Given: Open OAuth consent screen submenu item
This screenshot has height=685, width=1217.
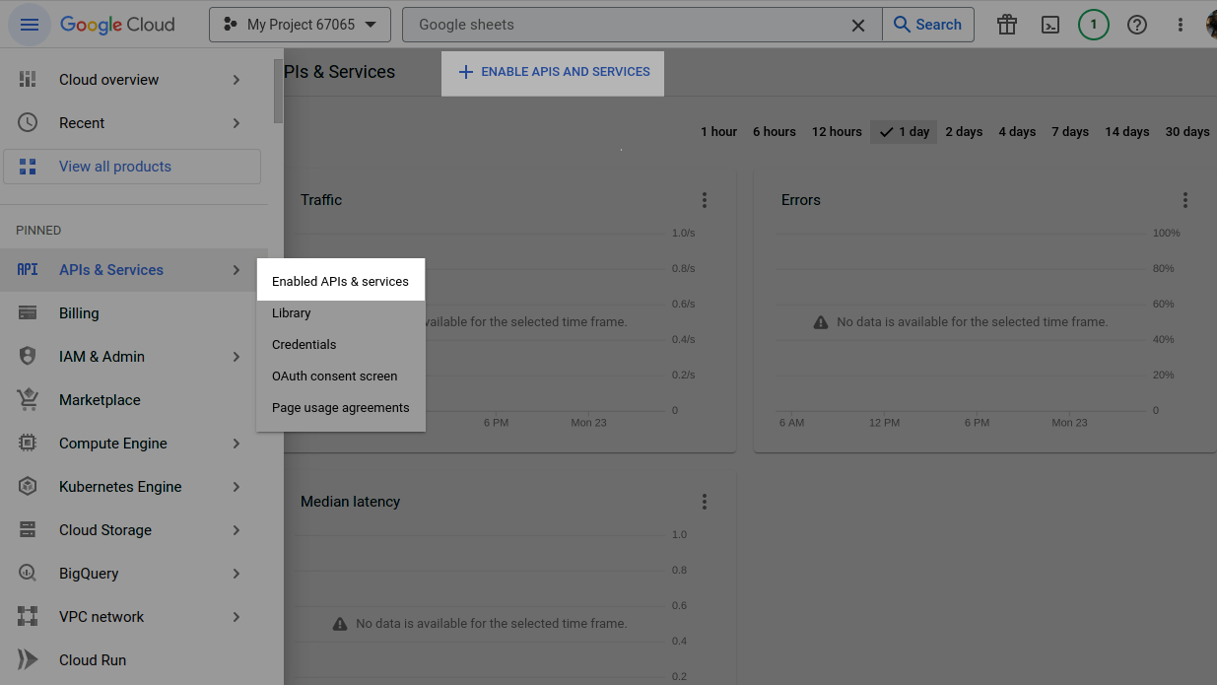Looking at the screenshot, I should (340, 377).
